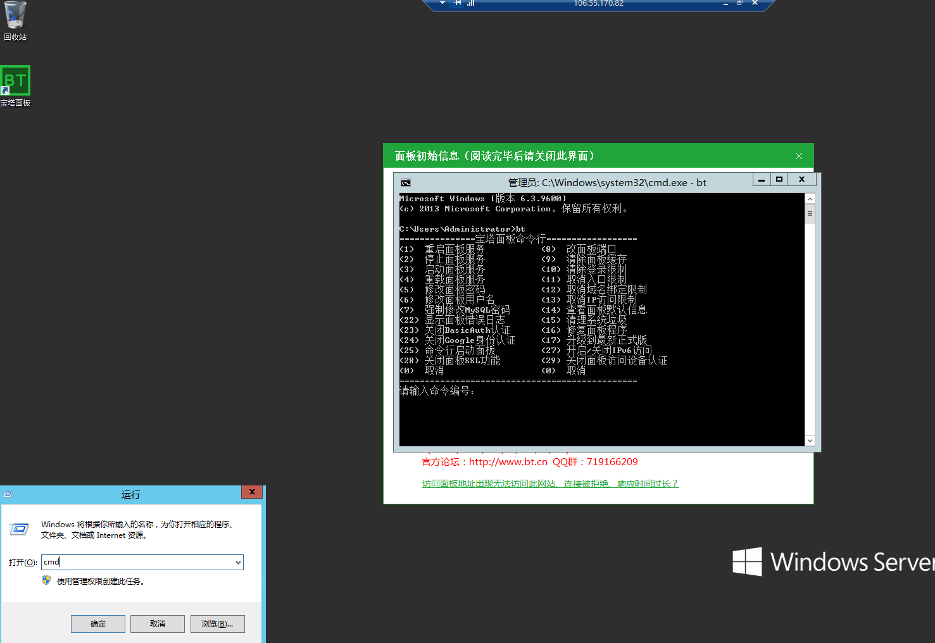Expand the remote connection bar dropdown arrow
Viewport: 935px width, 643px height.
tap(442, 3)
